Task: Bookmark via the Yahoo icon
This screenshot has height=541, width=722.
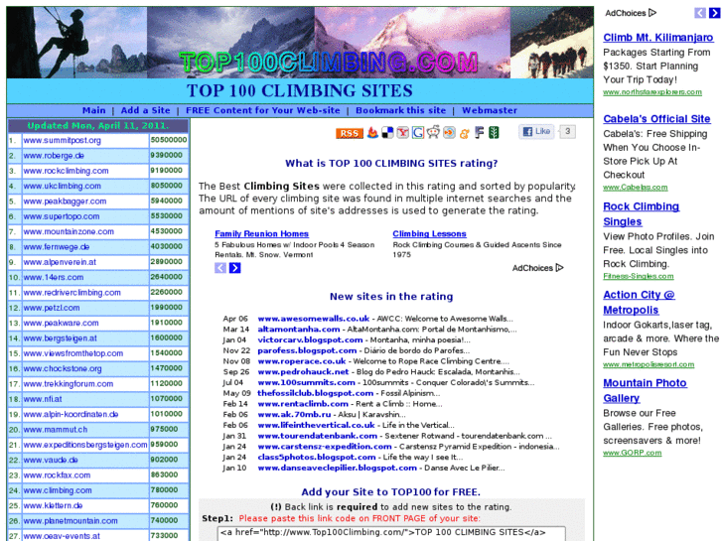Action: pos(403,133)
